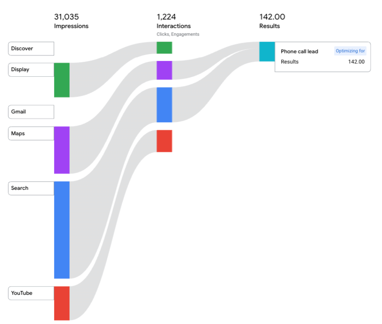Viewport: 382px width, 324px height.
Task: Click green Display interactions bar
Action: click(164, 48)
